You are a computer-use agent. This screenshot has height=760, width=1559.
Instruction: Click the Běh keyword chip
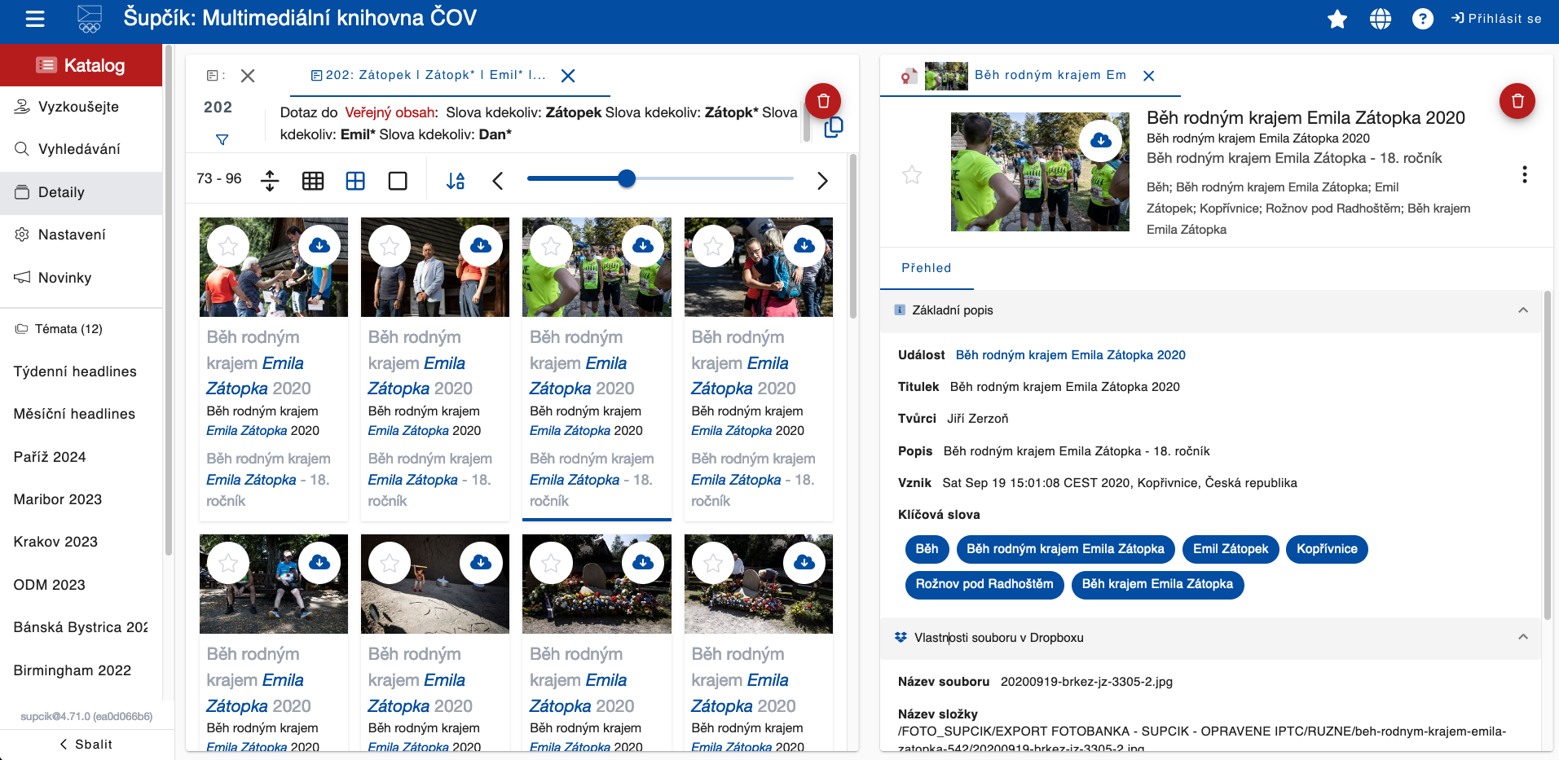pyautogui.click(x=927, y=549)
